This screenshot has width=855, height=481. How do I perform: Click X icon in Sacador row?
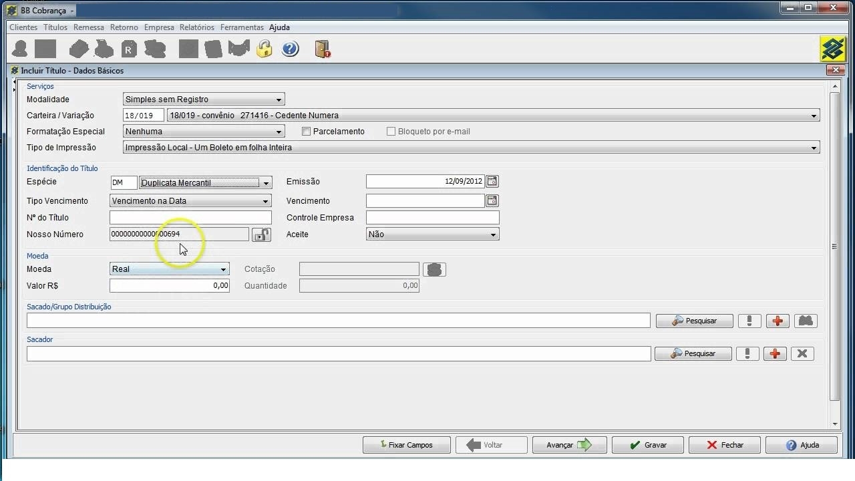pyautogui.click(x=802, y=354)
